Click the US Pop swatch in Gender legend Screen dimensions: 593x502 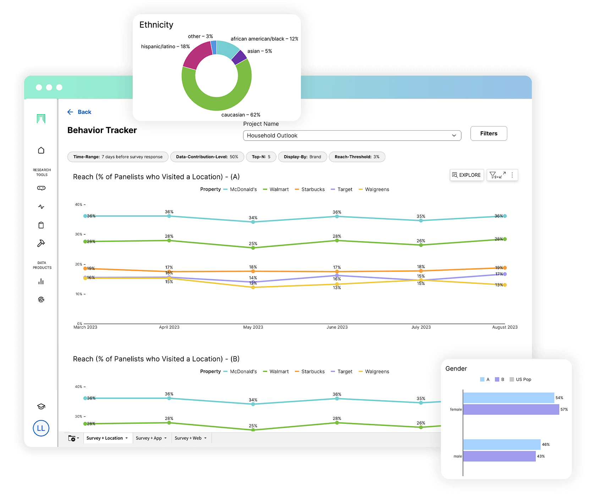coord(512,380)
